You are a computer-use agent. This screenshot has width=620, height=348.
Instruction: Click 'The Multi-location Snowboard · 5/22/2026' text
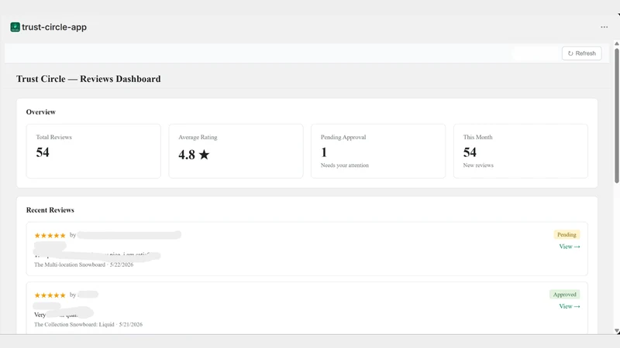[84, 264]
